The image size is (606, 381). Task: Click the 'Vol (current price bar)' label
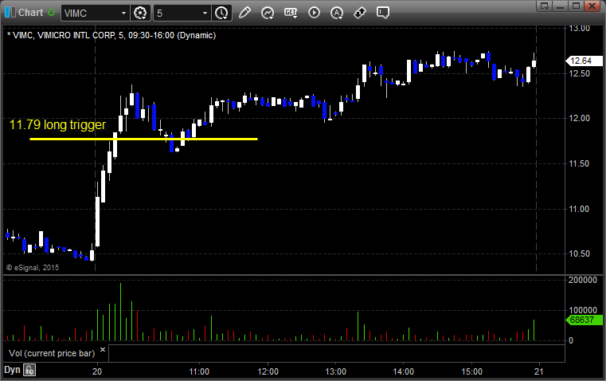click(52, 353)
